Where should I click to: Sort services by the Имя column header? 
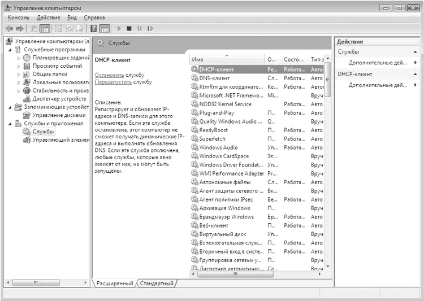[226, 59]
